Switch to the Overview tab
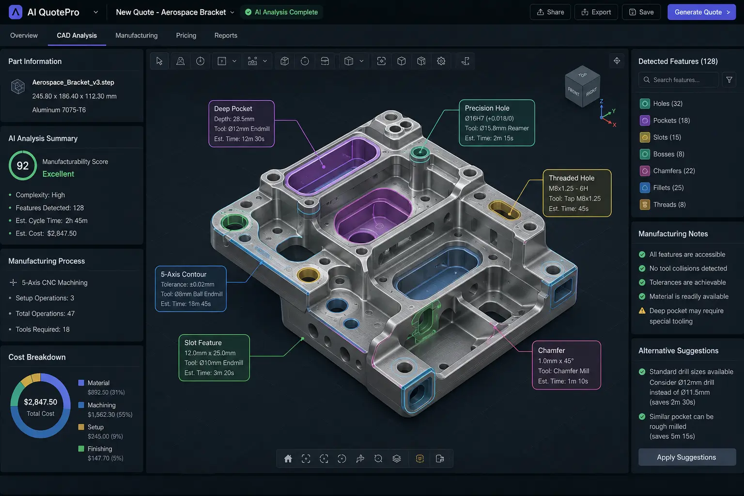744x496 pixels. click(24, 35)
